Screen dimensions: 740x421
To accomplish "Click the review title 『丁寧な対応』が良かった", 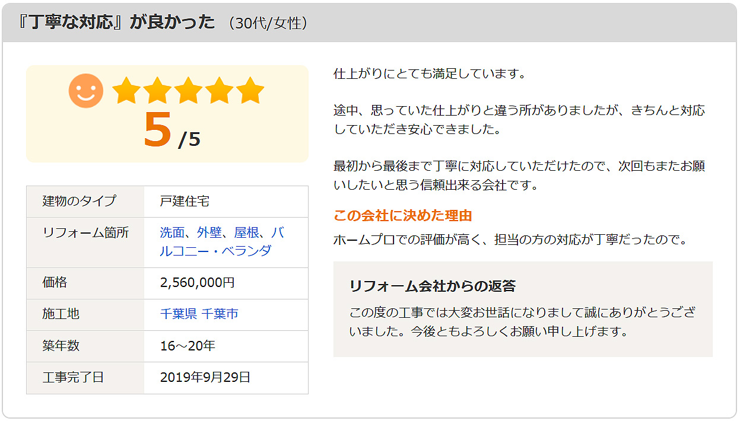I will (x=116, y=22).
